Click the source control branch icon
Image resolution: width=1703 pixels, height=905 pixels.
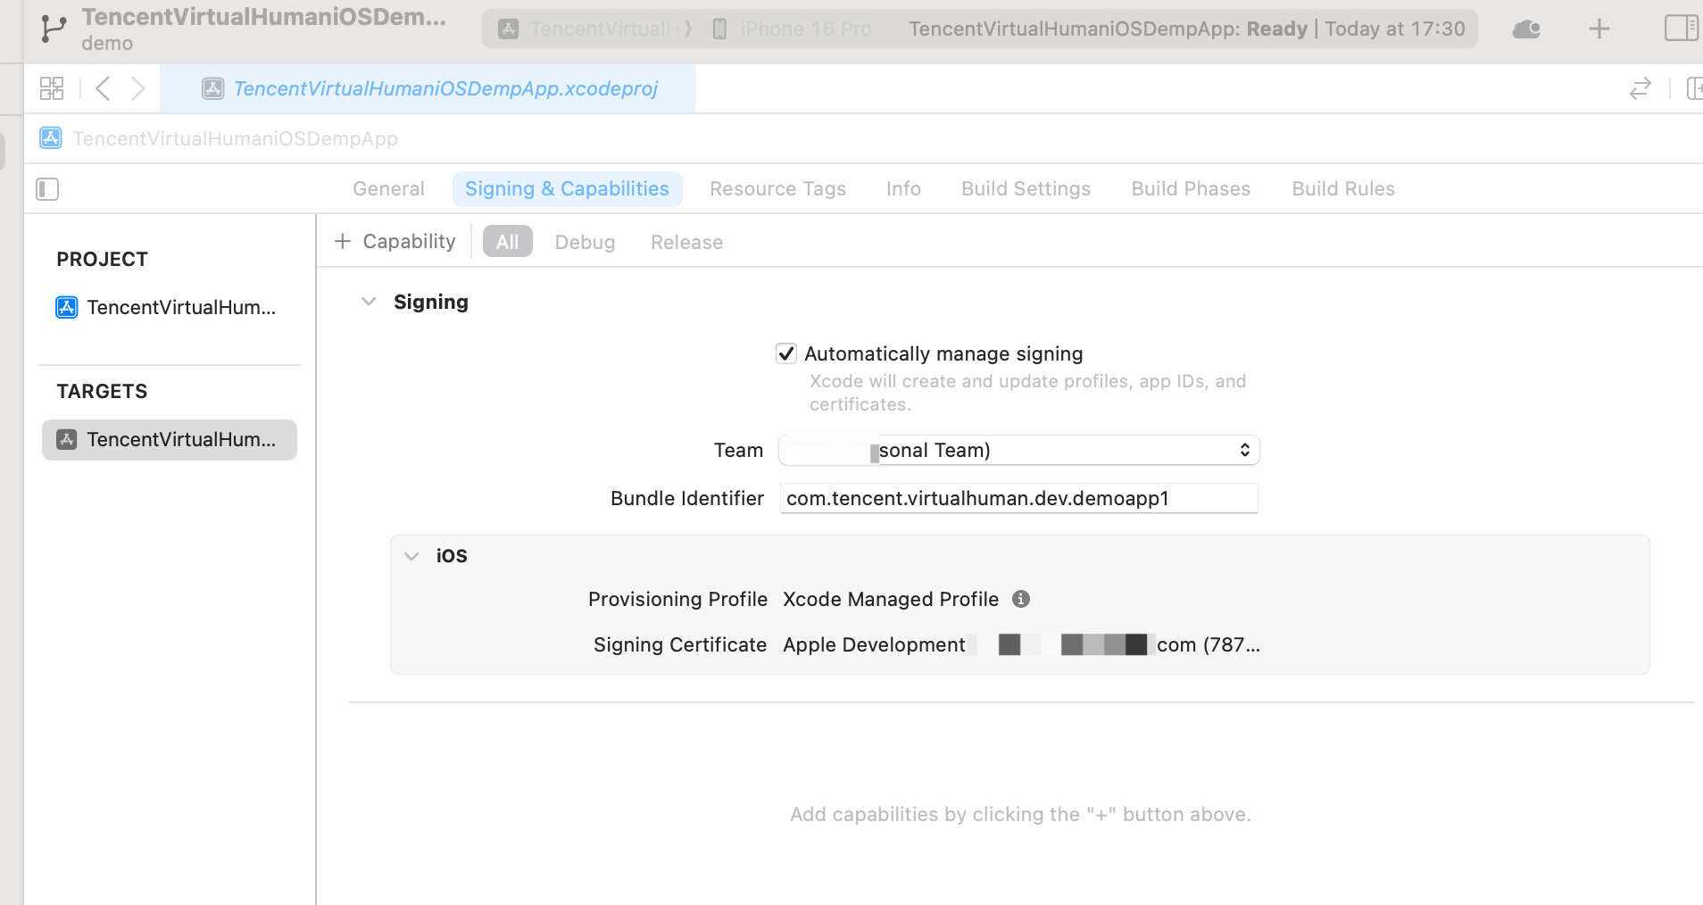(53, 29)
